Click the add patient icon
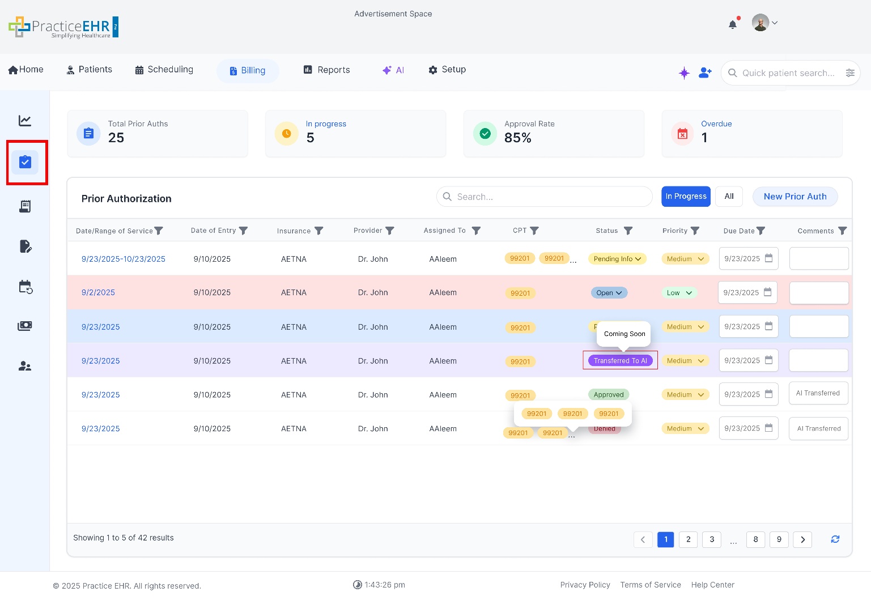The image size is (871, 600). coord(705,73)
